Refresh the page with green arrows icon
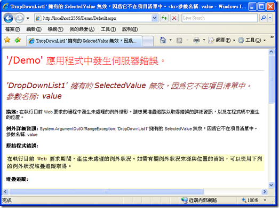Screen dimensions: 279x208 coord(164,18)
